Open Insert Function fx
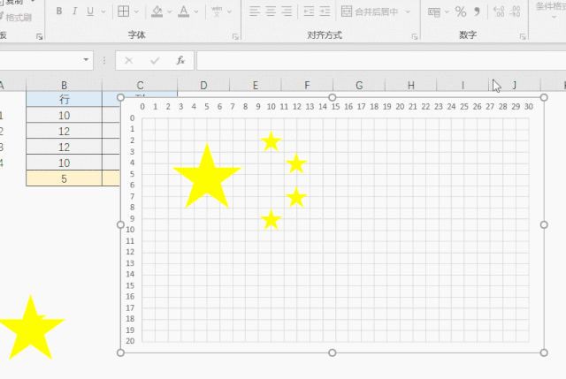Screen dimensions: 566x379 pos(180,61)
